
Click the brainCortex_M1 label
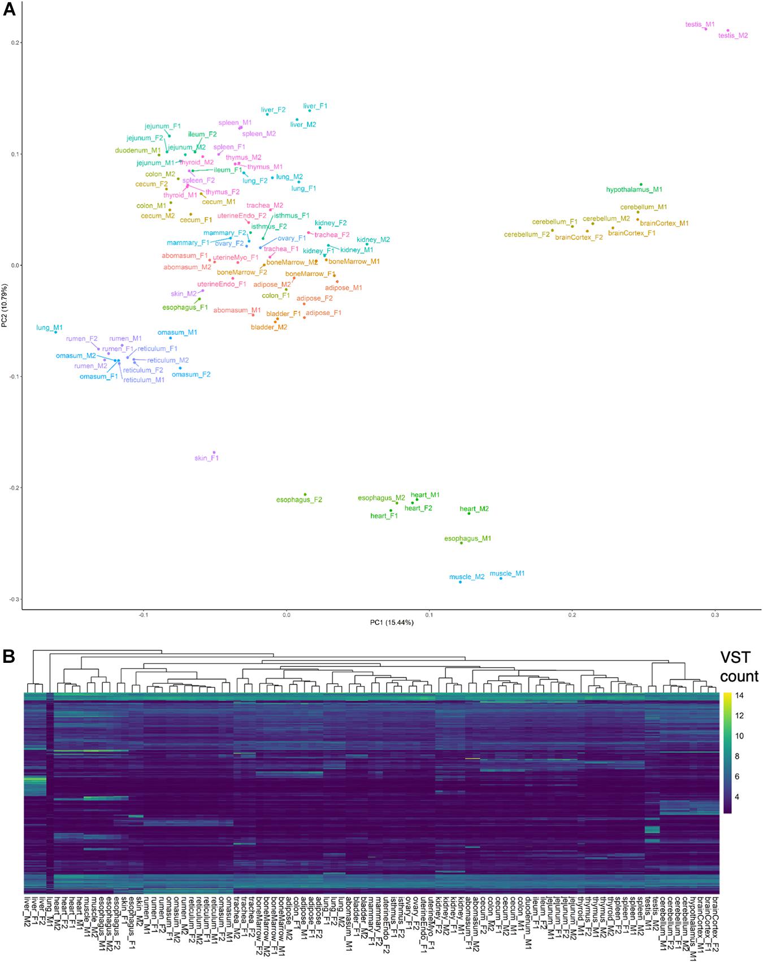click(x=664, y=223)
